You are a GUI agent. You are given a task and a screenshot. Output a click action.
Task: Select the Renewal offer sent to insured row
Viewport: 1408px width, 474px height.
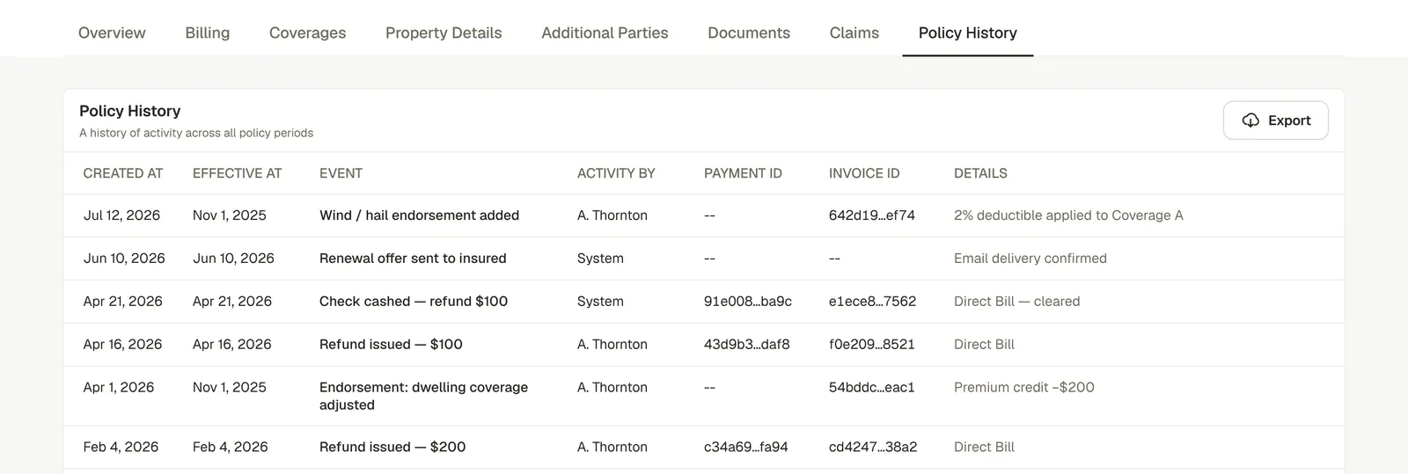704,259
